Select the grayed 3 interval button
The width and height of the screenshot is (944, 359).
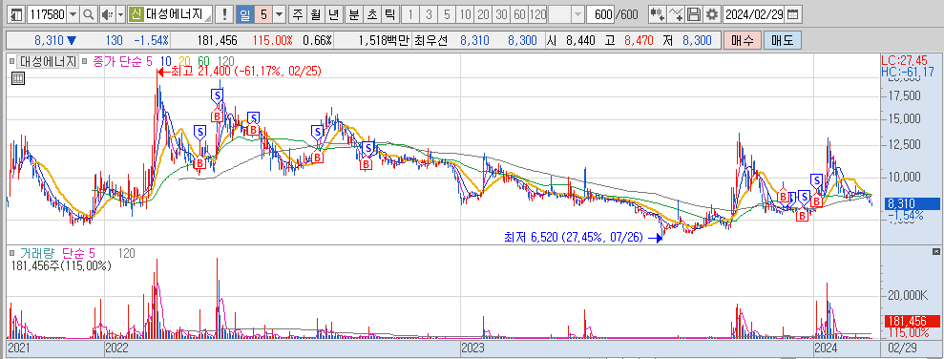(428, 14)
